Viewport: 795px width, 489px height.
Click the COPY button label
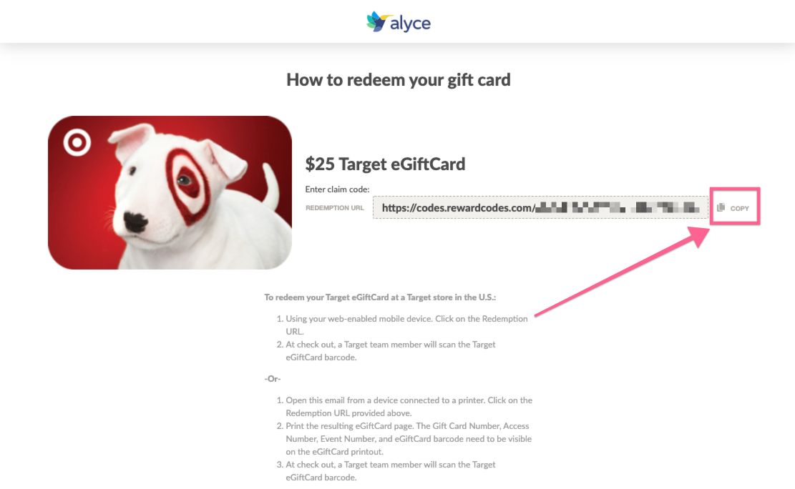[x=739, y=208]
